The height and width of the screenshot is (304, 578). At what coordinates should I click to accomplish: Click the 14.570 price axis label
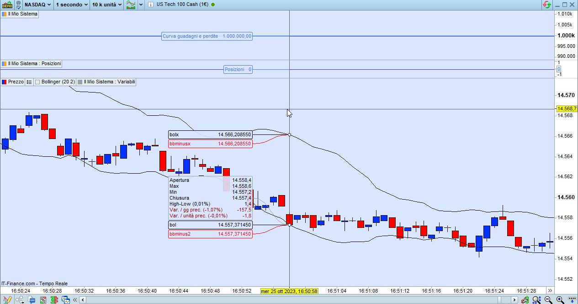pos(566,95)
